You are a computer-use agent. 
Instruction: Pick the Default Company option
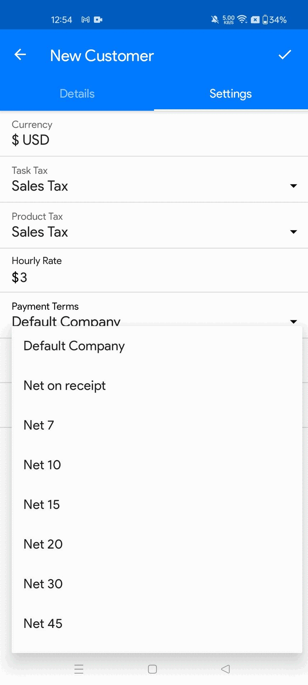tap(157, 346)
